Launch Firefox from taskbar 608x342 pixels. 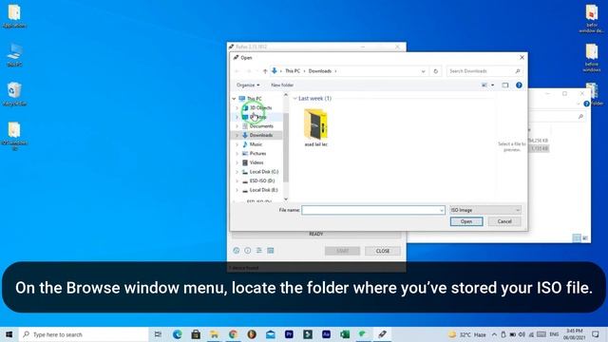(252, 334)
